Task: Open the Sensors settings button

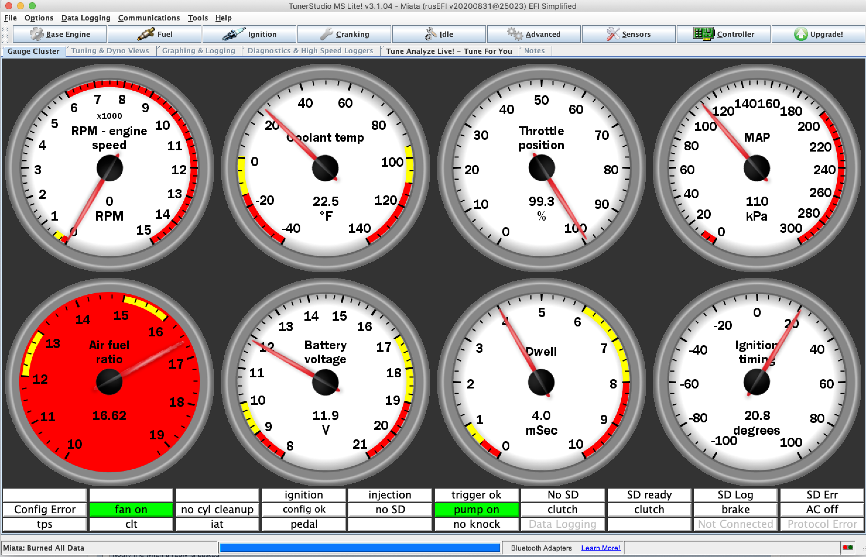Action: [629, 34]
